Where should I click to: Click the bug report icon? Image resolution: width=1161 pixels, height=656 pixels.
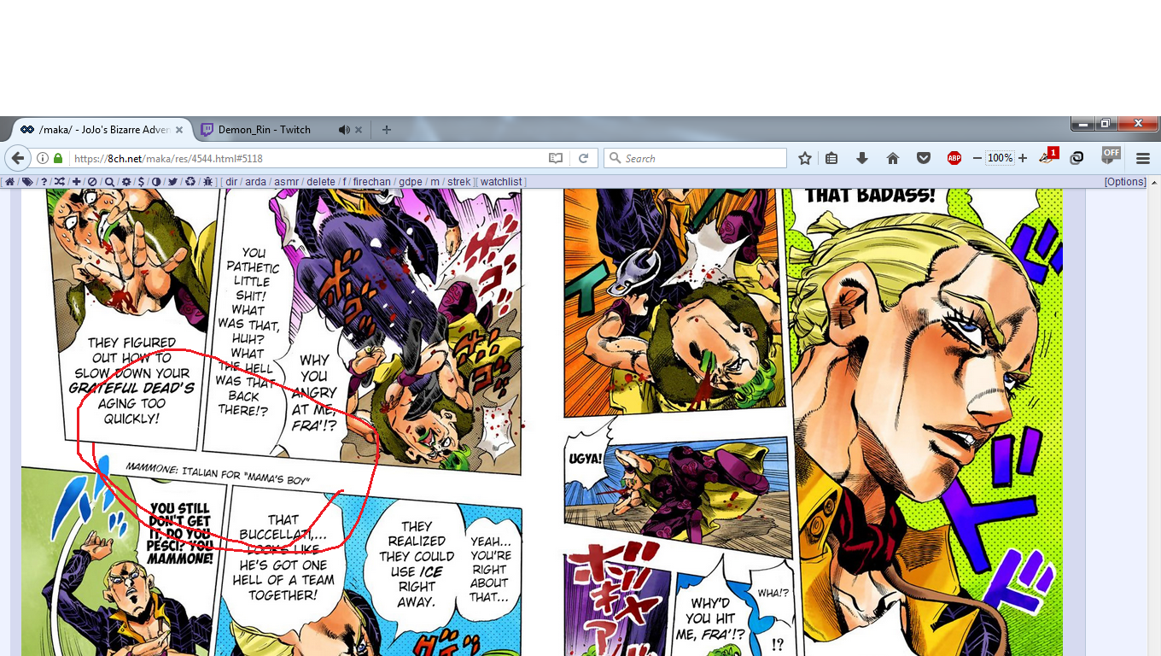pos(207,182)
